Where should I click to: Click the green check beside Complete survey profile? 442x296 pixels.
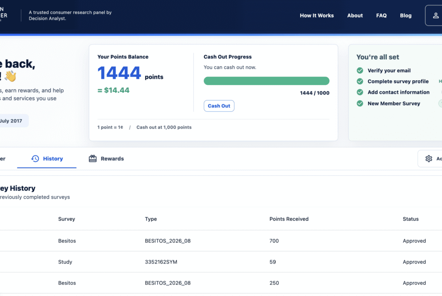tap(360, 82)
